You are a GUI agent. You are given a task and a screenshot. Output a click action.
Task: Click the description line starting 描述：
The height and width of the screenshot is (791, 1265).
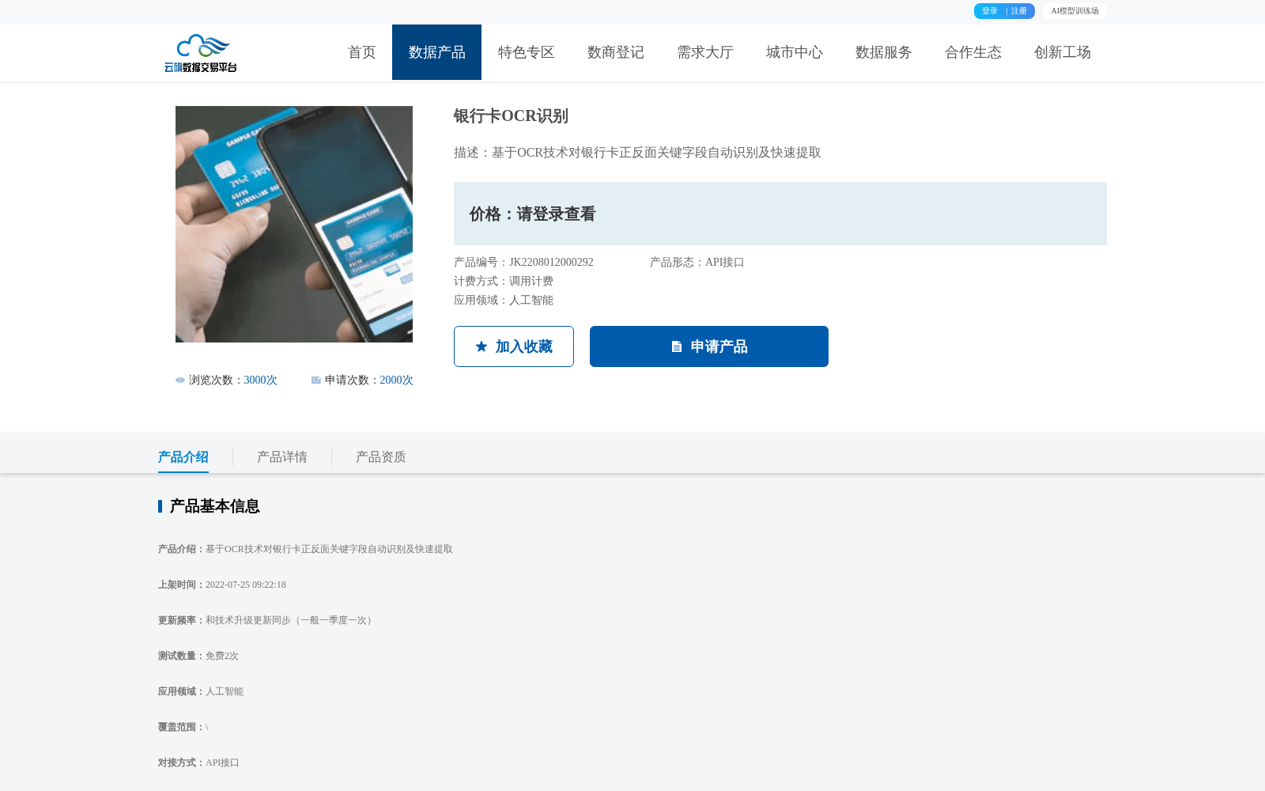[x=637, y=153]
